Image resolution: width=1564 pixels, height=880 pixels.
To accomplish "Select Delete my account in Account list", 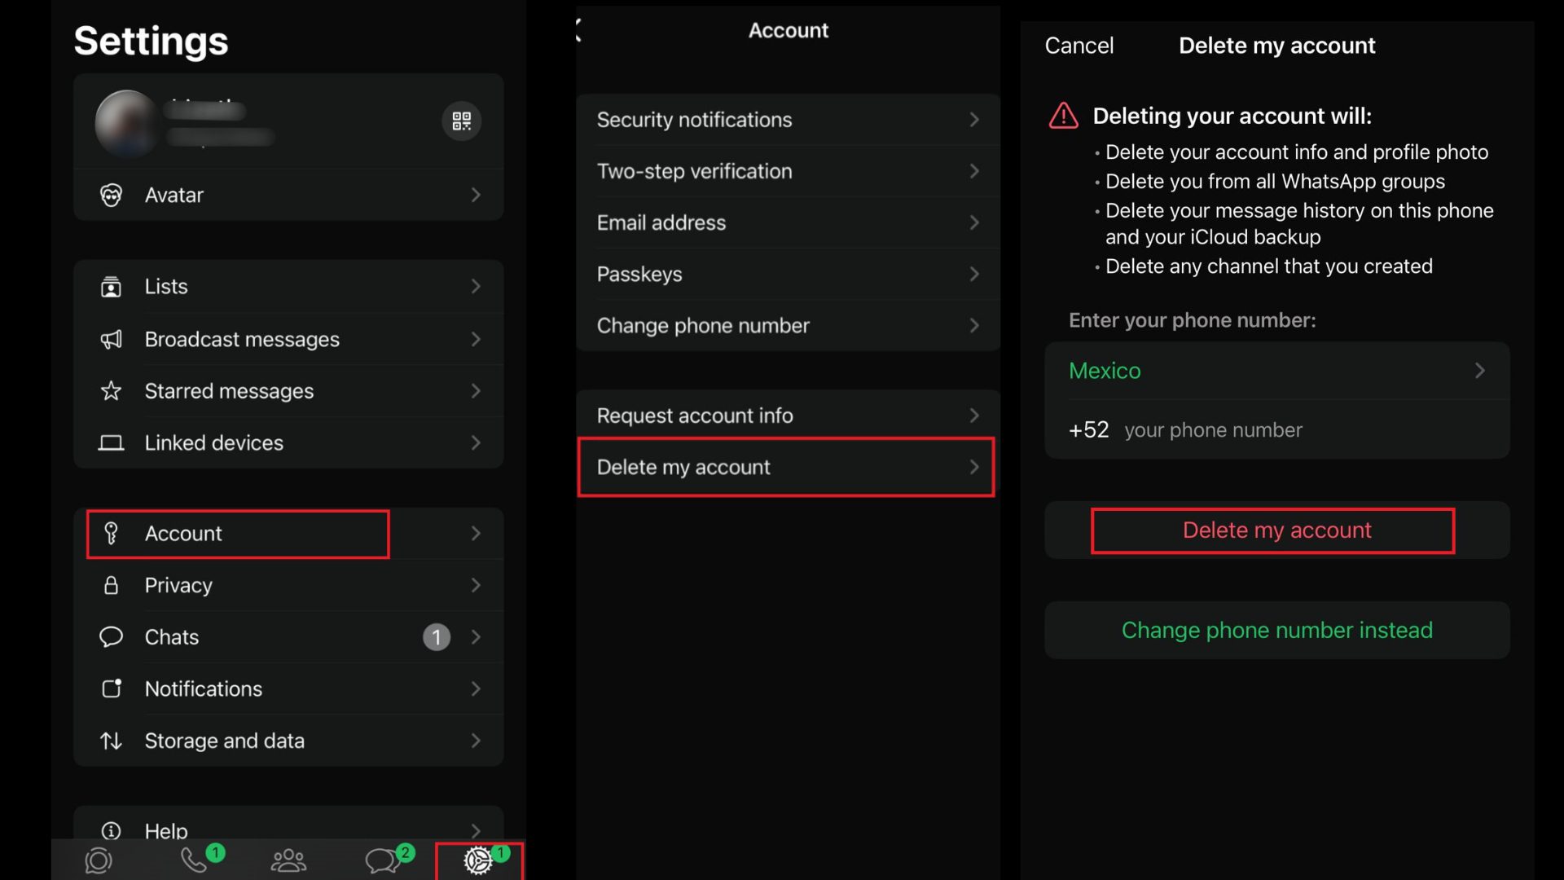I will click(x=785, y=467).
